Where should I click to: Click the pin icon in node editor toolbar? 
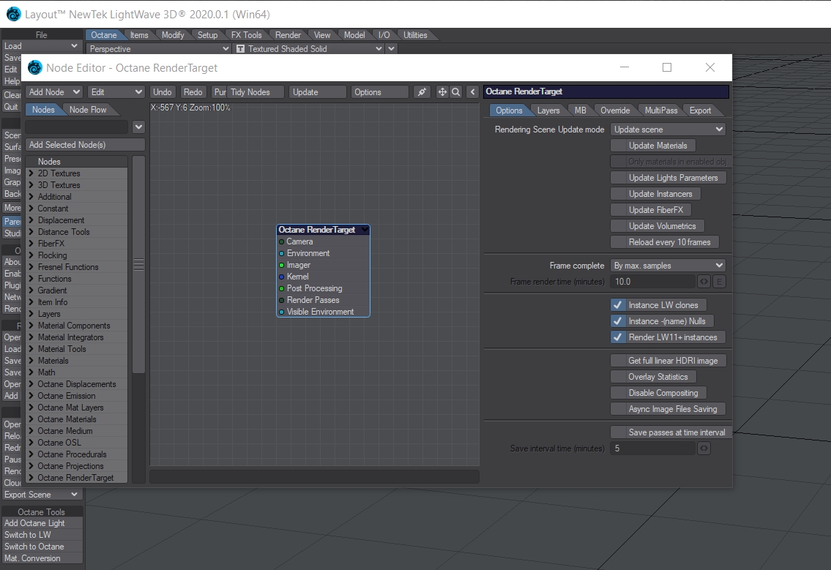tap(422, 92)
